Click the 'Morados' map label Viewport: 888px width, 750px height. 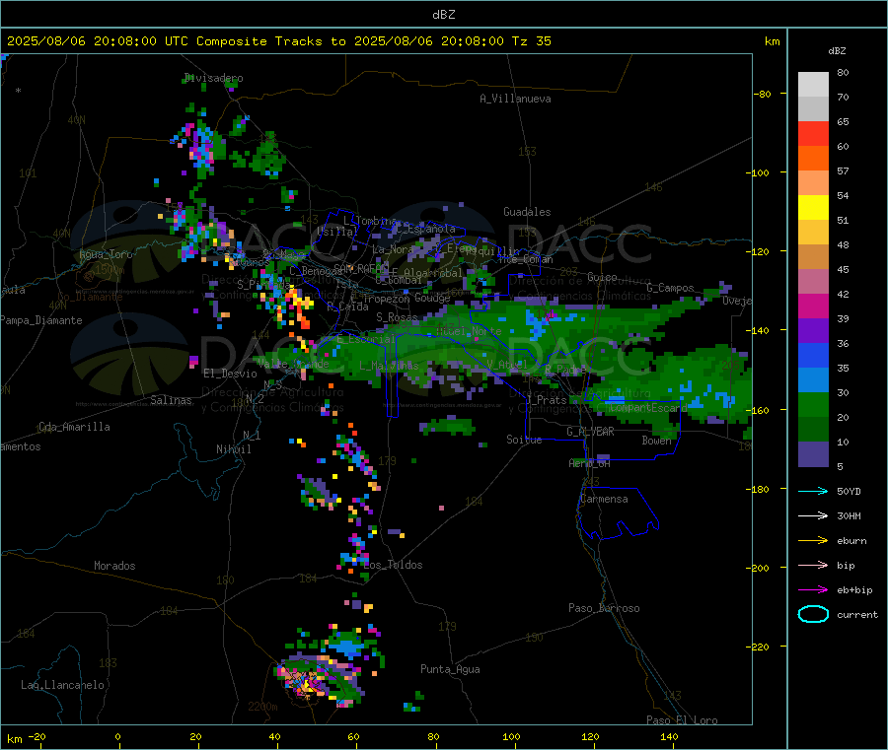point(114,566)
